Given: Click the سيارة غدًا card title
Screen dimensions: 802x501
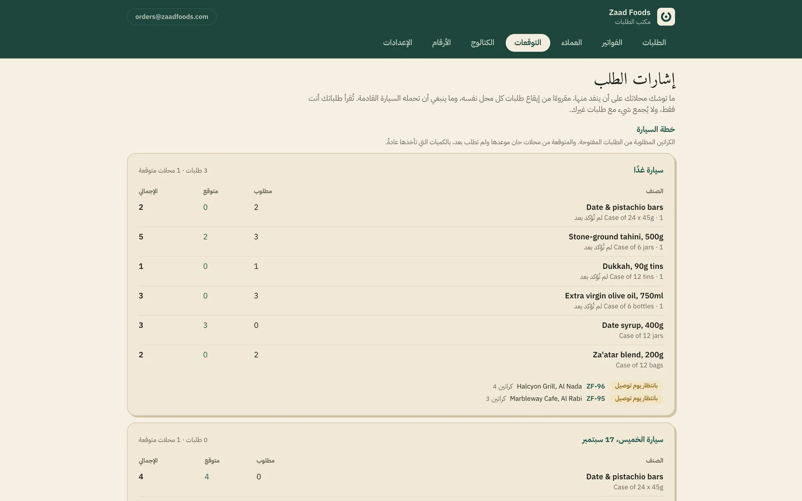Looking at the screenshot, I should pos(648,170).
